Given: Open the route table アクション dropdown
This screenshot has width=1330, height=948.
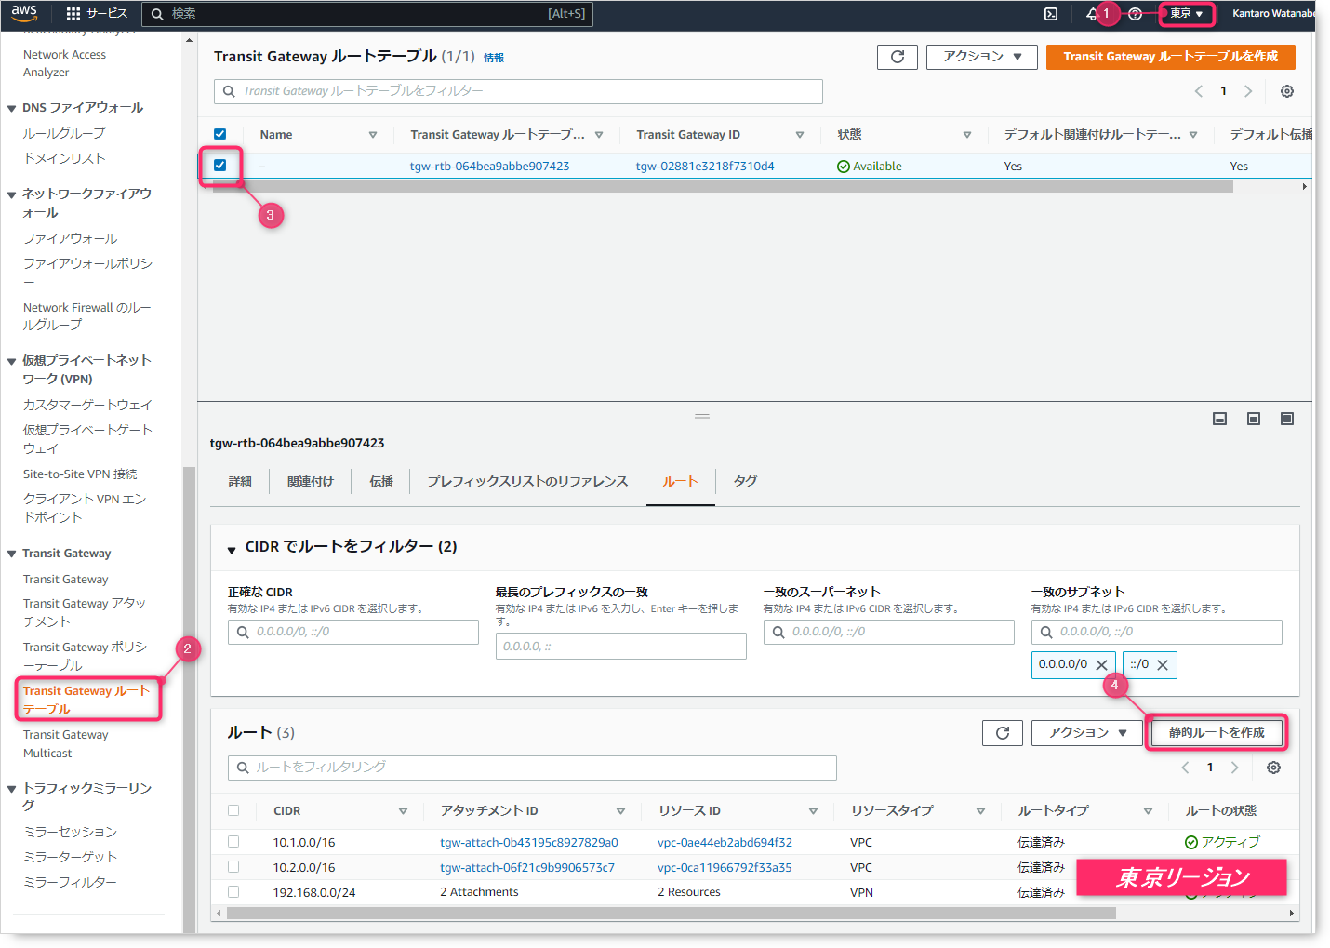Looking at the screenshot, I should 982,57.
